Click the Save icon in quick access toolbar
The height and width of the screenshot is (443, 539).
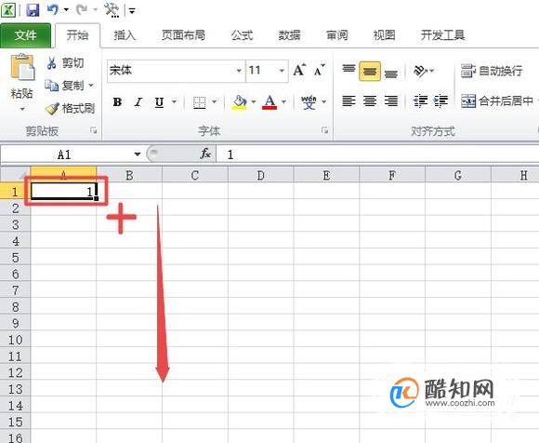tap(33, 9)
